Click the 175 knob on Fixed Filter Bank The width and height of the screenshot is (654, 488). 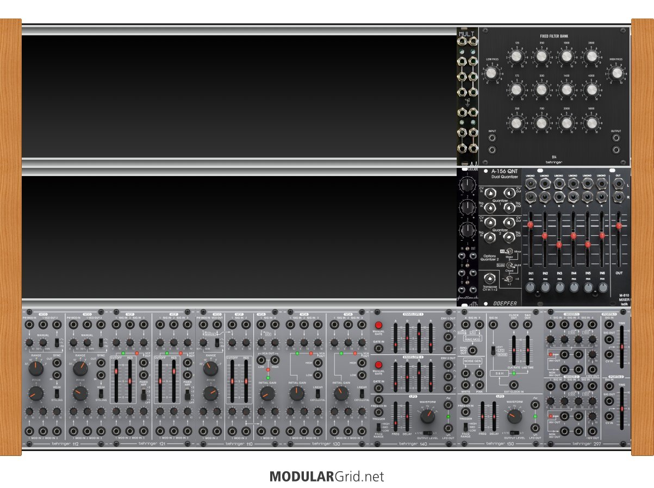coord(516,90)
